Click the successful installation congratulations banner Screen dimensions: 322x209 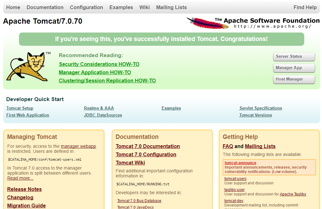tap(162, 39)
